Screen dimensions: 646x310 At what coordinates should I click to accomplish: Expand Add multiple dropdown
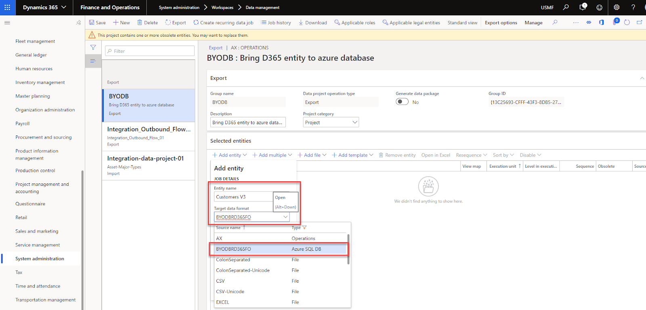272,155
